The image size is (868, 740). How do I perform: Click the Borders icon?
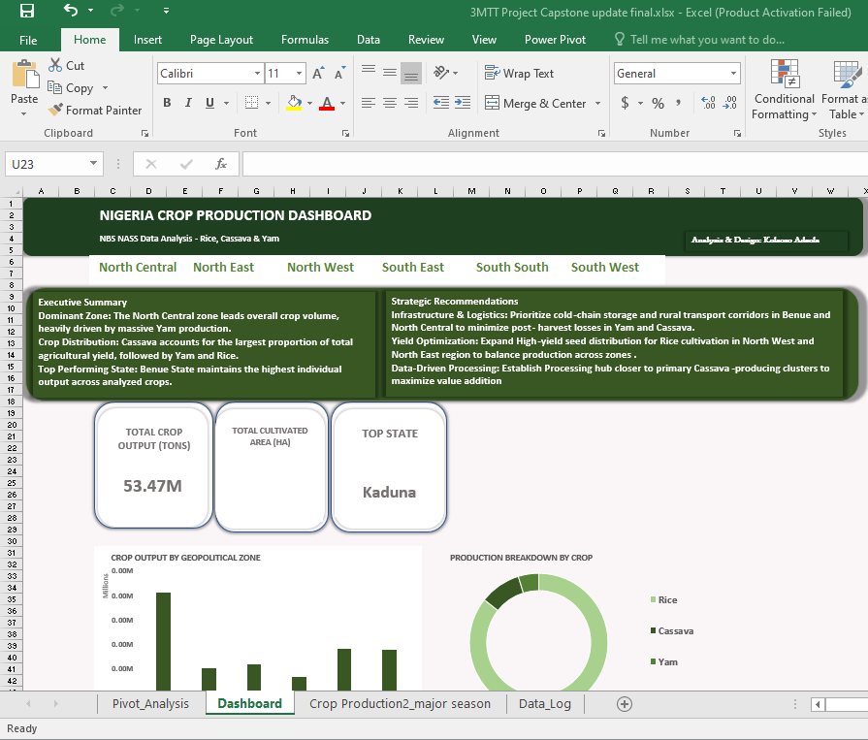[252, 103]
